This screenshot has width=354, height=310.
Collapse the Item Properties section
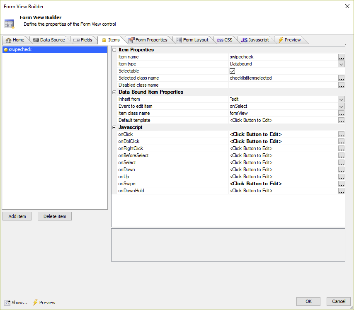114,50
